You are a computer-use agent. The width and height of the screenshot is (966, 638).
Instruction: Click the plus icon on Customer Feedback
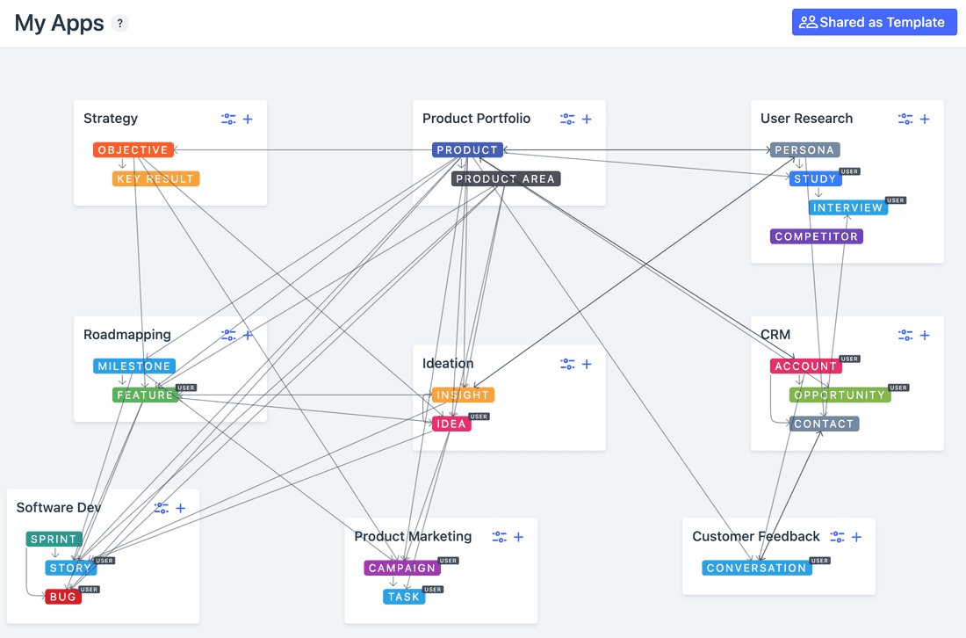coord(855,537)
